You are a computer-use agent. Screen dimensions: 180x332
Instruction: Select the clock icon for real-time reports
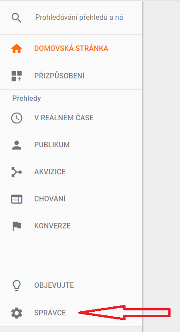(x=17, y=118)
